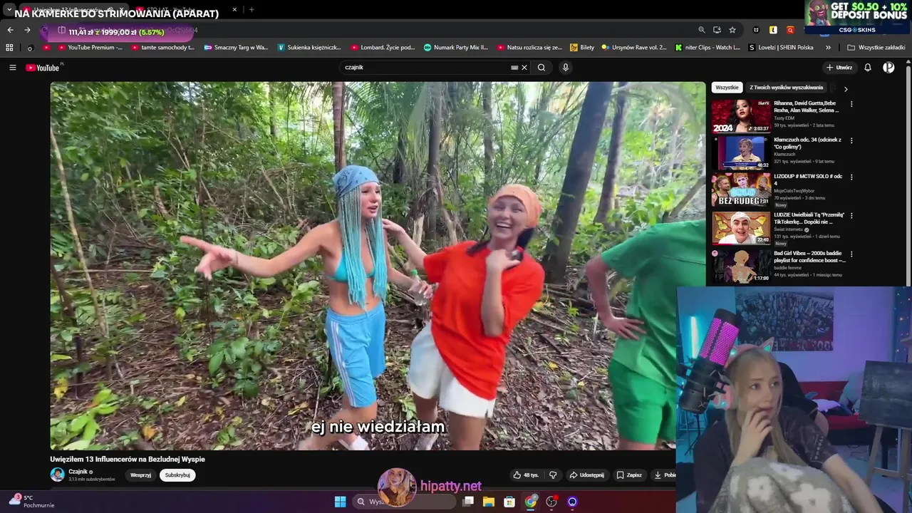Open options menu for LIZODUP MCTW video

click(x=851, y=177)
